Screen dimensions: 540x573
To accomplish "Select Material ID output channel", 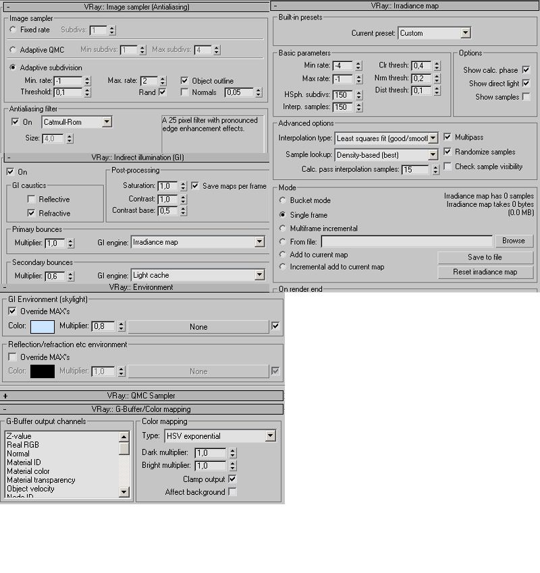I will coord(24,462).
